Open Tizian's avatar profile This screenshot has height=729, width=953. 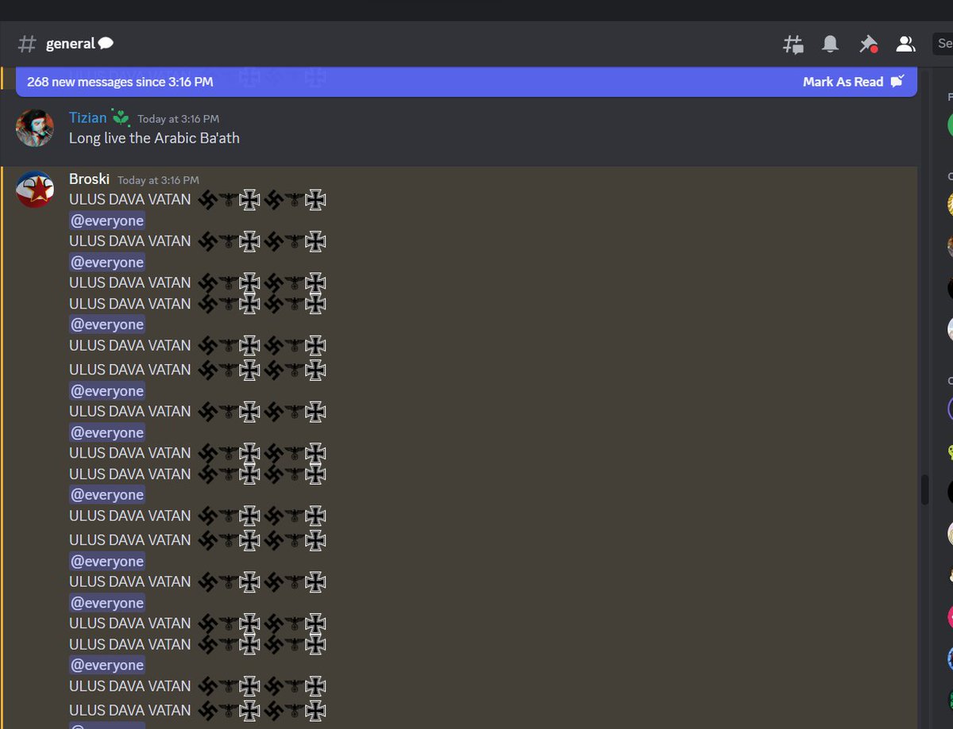click(x=35, y=129)
